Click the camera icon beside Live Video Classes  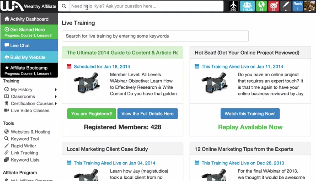[6, 110]
